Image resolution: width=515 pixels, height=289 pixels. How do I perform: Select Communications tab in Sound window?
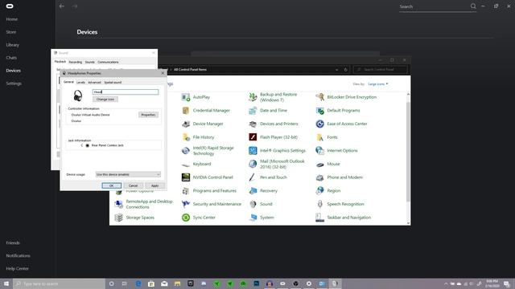108,62
